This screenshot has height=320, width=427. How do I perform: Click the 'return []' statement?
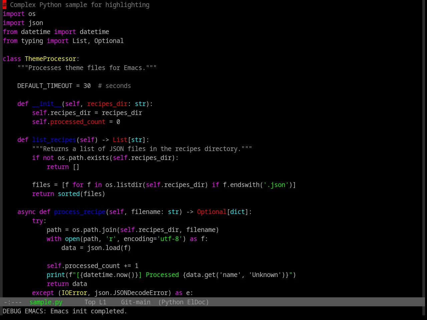[63, 167]
